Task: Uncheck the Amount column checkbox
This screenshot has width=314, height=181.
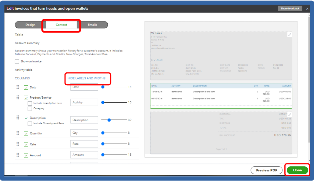Action: click(x=26, y=155)
